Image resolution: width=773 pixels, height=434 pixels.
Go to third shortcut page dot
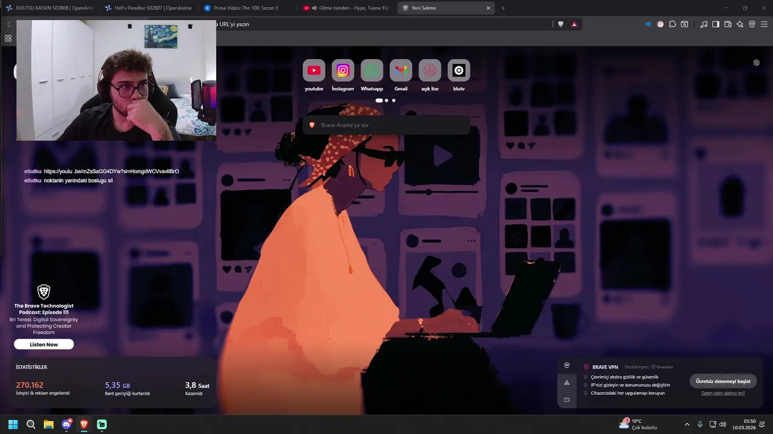click(394, 101)
